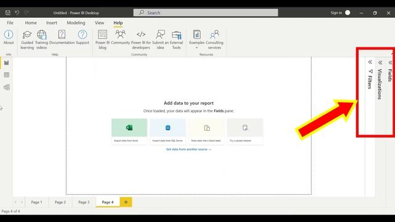Click 'Add data to your report' heading
395x222 pixels.
(189, 103)
